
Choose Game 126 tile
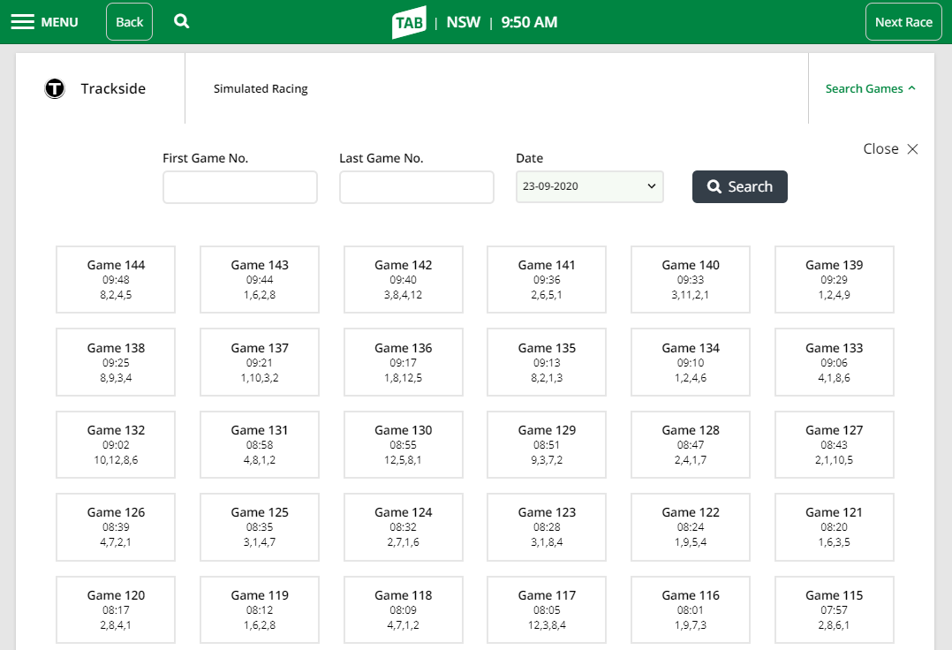tap(116, 527)
